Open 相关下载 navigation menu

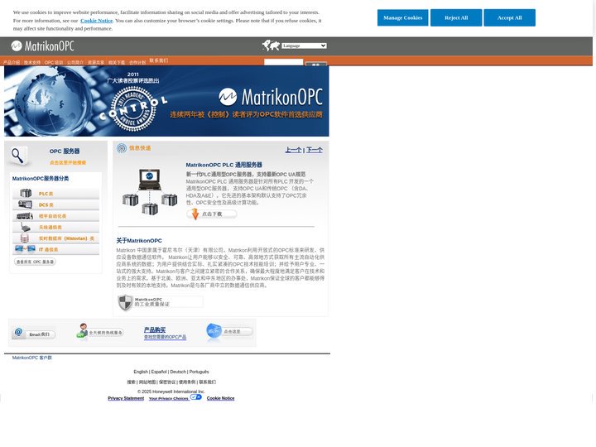tap(117, 63)
